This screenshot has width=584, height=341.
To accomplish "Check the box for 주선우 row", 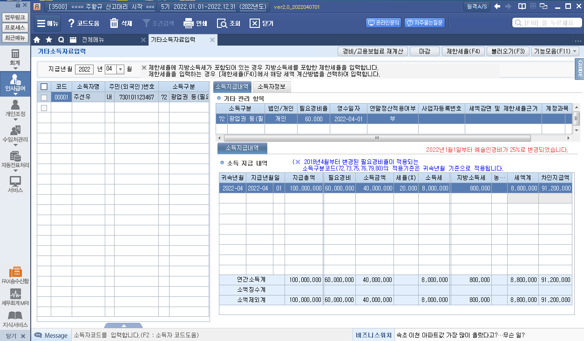I will click(44, 98).
